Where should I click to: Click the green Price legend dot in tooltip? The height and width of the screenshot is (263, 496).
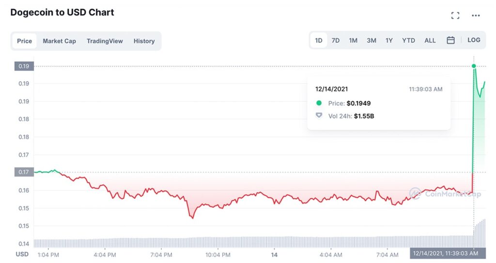[x=319, y=103]
